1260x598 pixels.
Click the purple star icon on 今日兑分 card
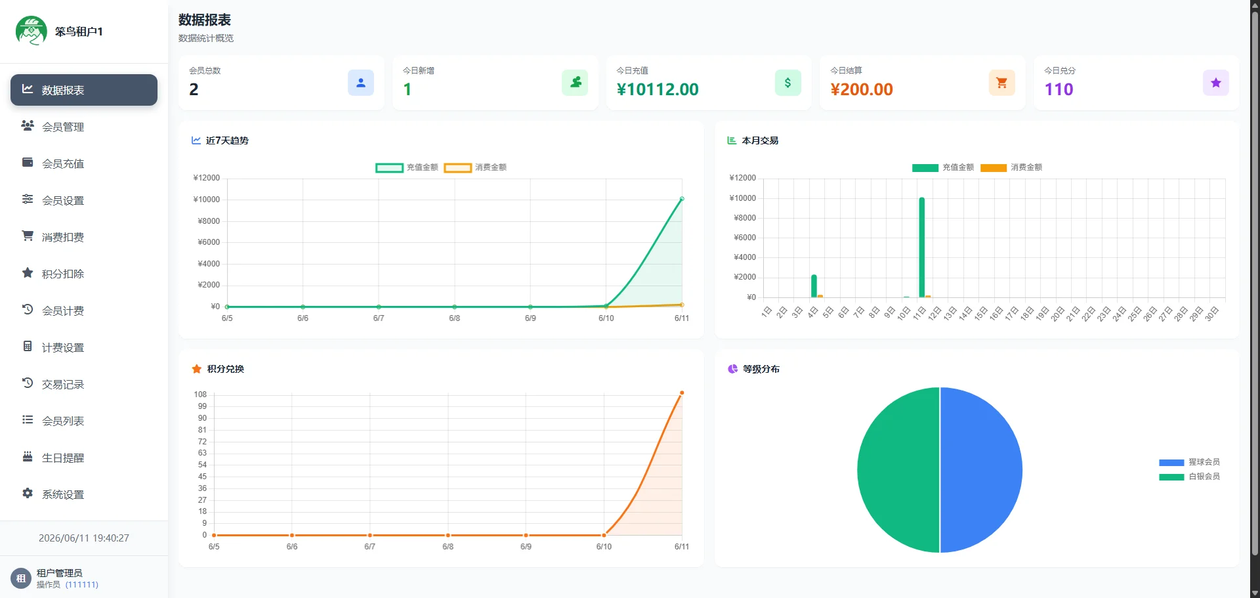pos(1216,83)
